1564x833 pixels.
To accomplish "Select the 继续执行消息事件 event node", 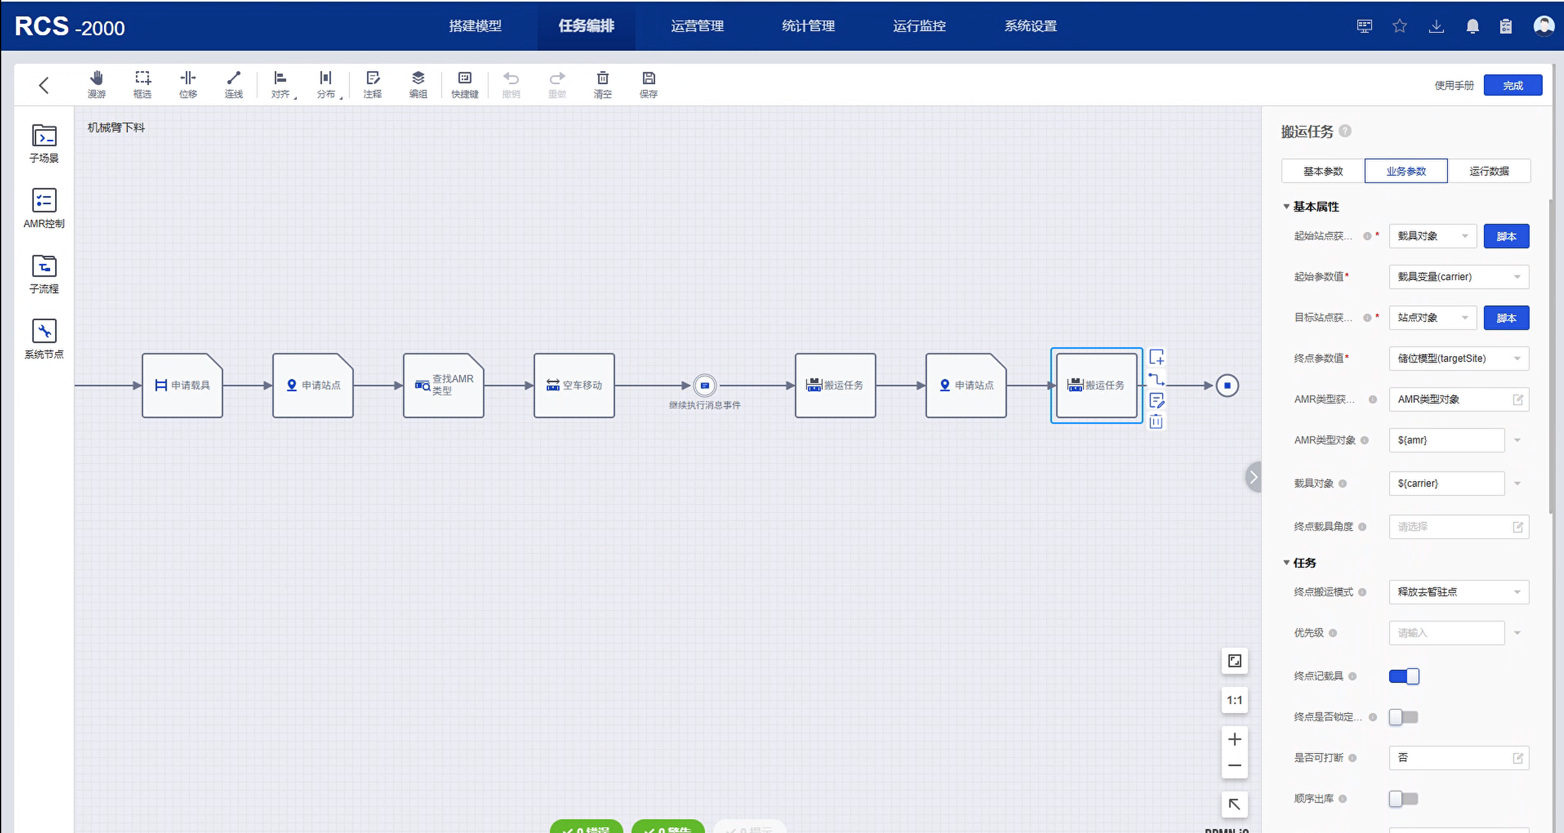I will pos(705,385).
